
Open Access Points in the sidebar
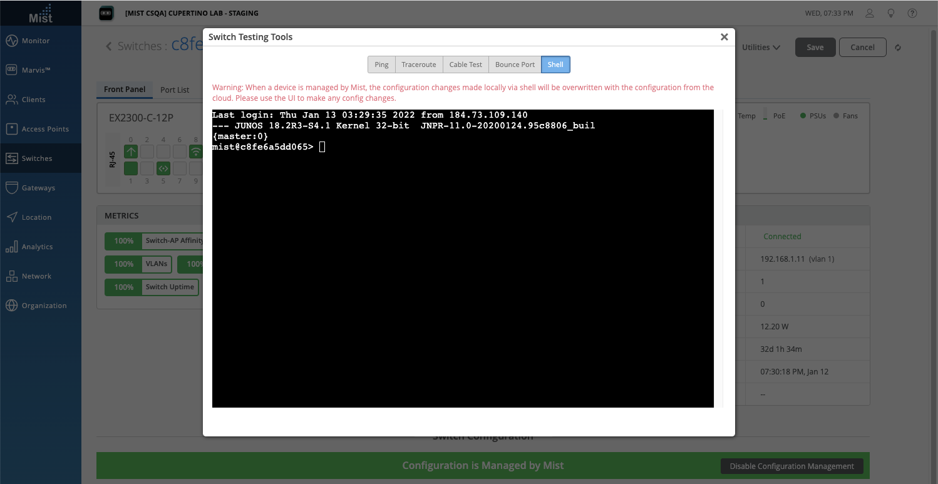coord(41,129)
